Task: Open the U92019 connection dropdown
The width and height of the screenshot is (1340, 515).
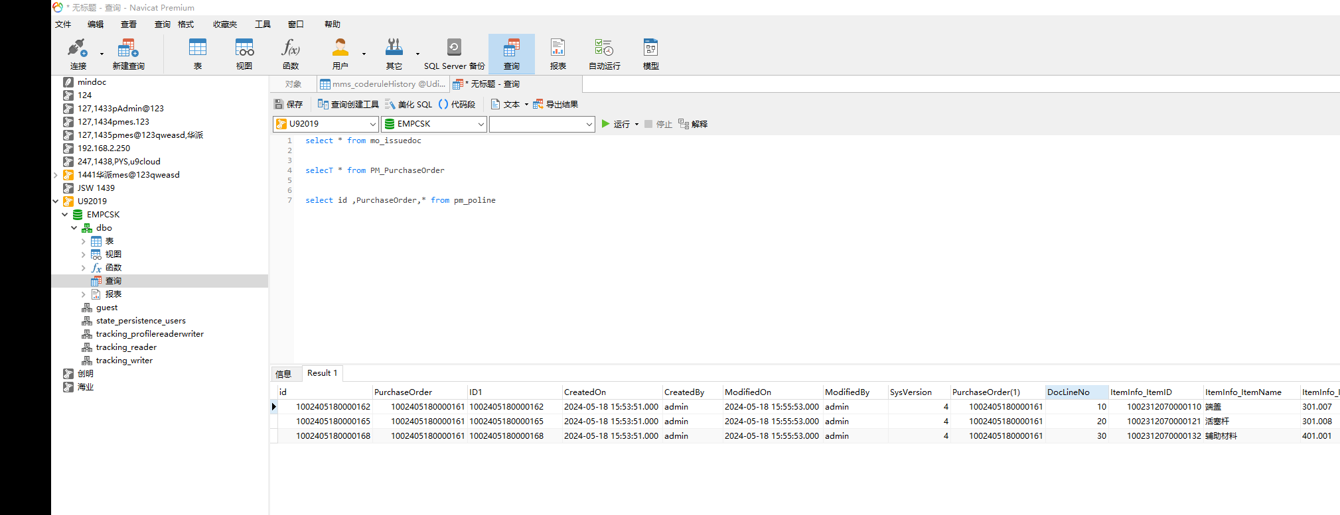Action: point(325,124)
